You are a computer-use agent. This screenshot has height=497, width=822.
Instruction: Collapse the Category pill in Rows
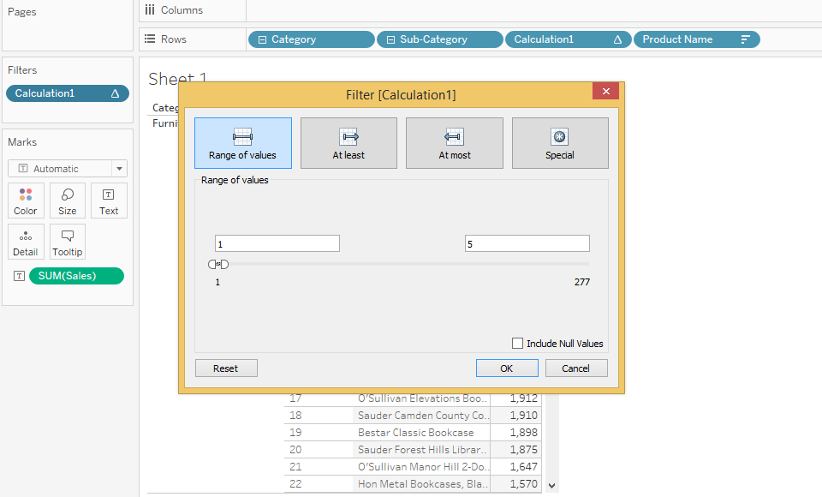coord(262,39)
